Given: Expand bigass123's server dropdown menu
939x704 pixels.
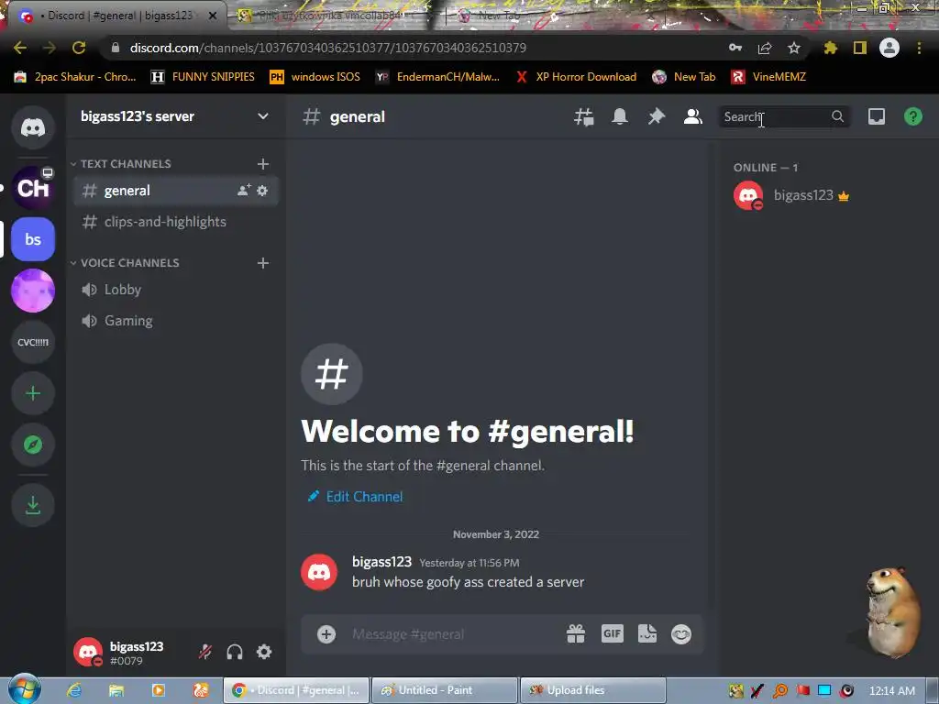Looking at the screenshot, I should pyautogui.click(x=263, y=116).
